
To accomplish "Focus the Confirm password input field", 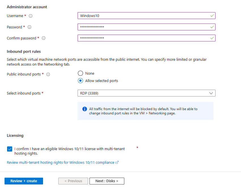I will (146, 38).
